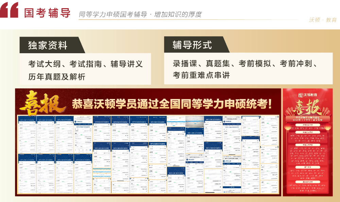Screen dimensions: 340x202
Task: Click banner text 恭喜沃顿学员通过全国同等学力申硕统考
Action: (x=172, y=104)
